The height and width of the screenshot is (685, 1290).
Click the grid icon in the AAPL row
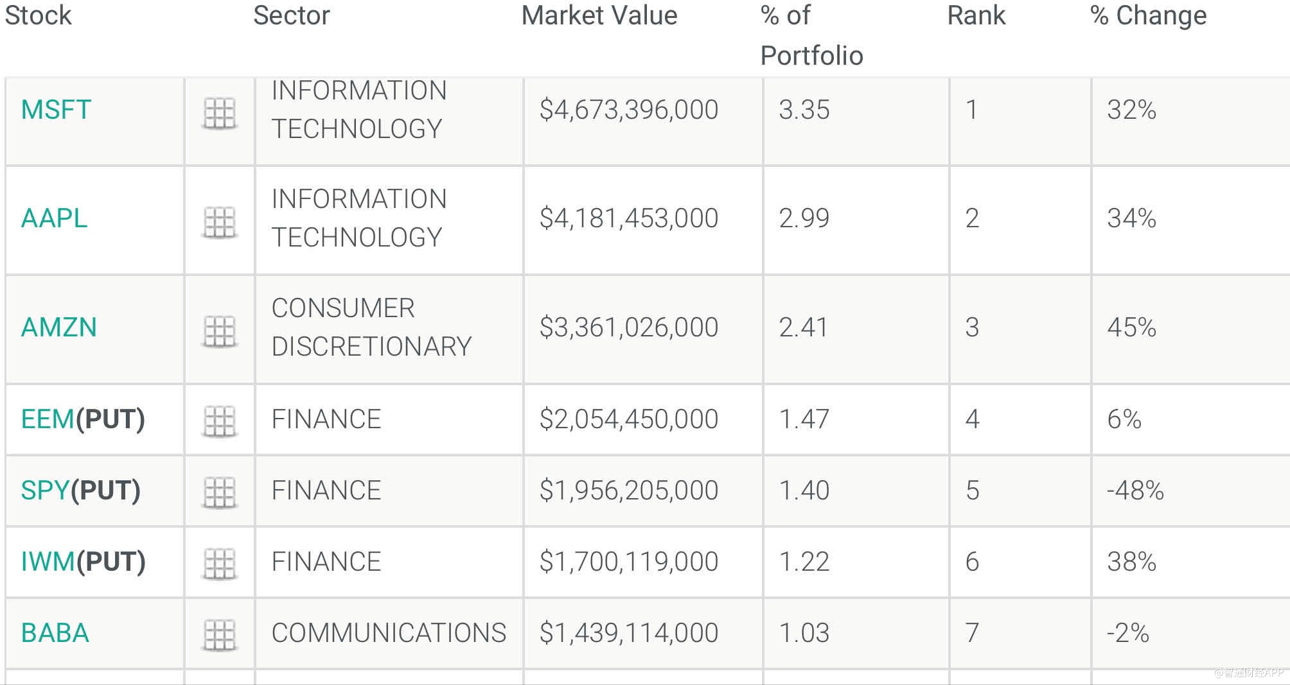click(219, 222)
